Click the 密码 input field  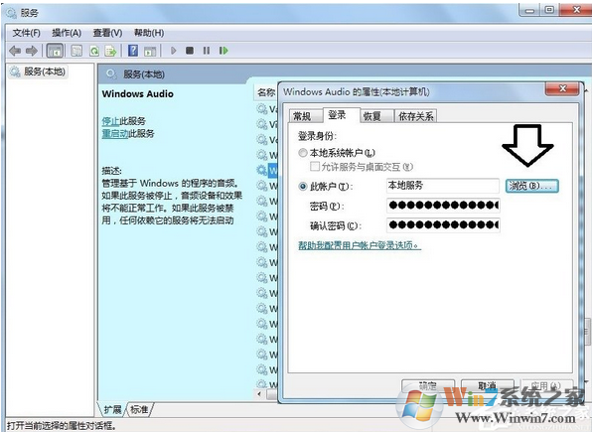[443, 206]
